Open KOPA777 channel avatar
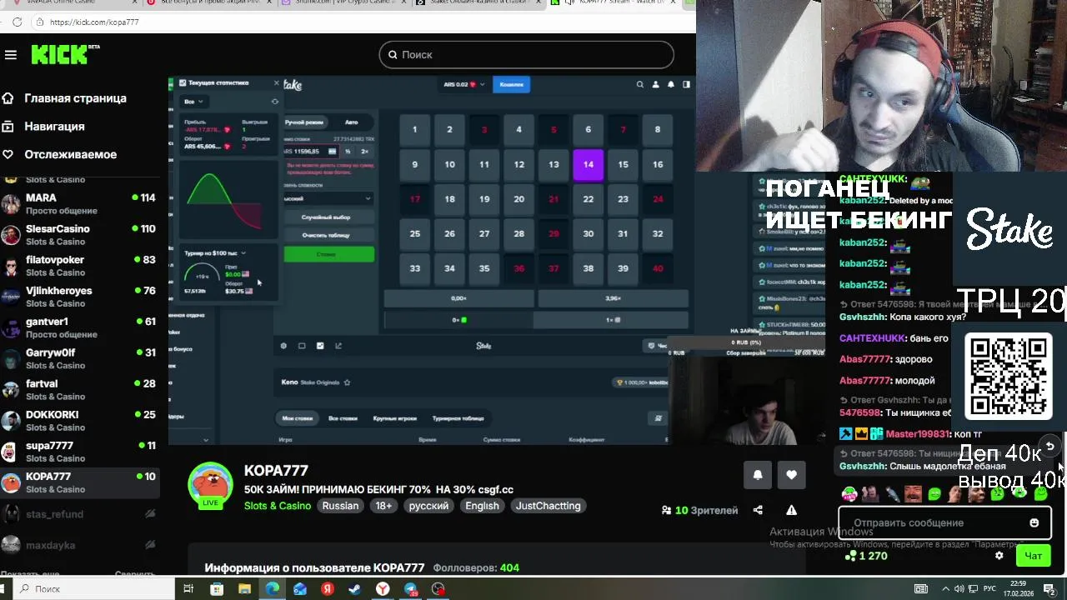 coord(210,484)
